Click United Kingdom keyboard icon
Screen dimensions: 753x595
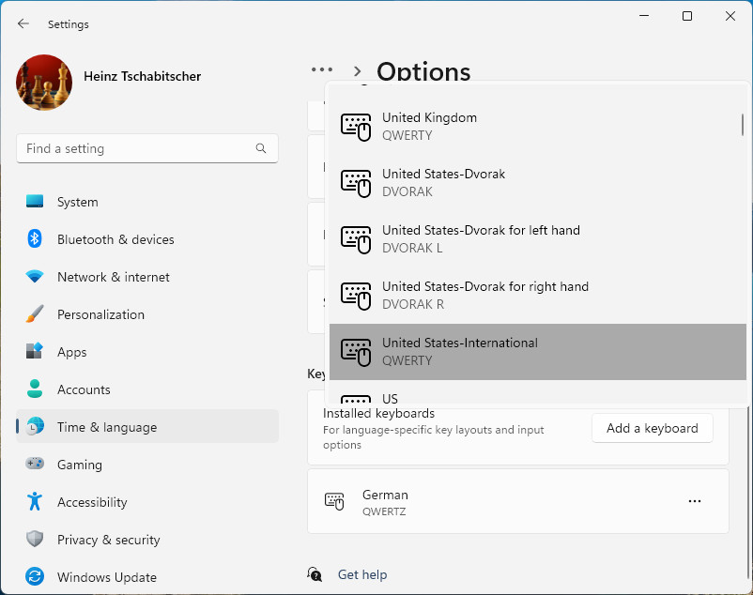click(x=356, y=127)
